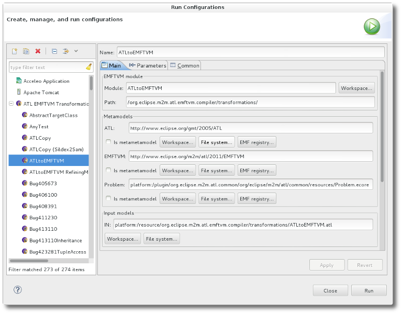
Task: Click the green run arrow banner icon
Action: [372, 27]
